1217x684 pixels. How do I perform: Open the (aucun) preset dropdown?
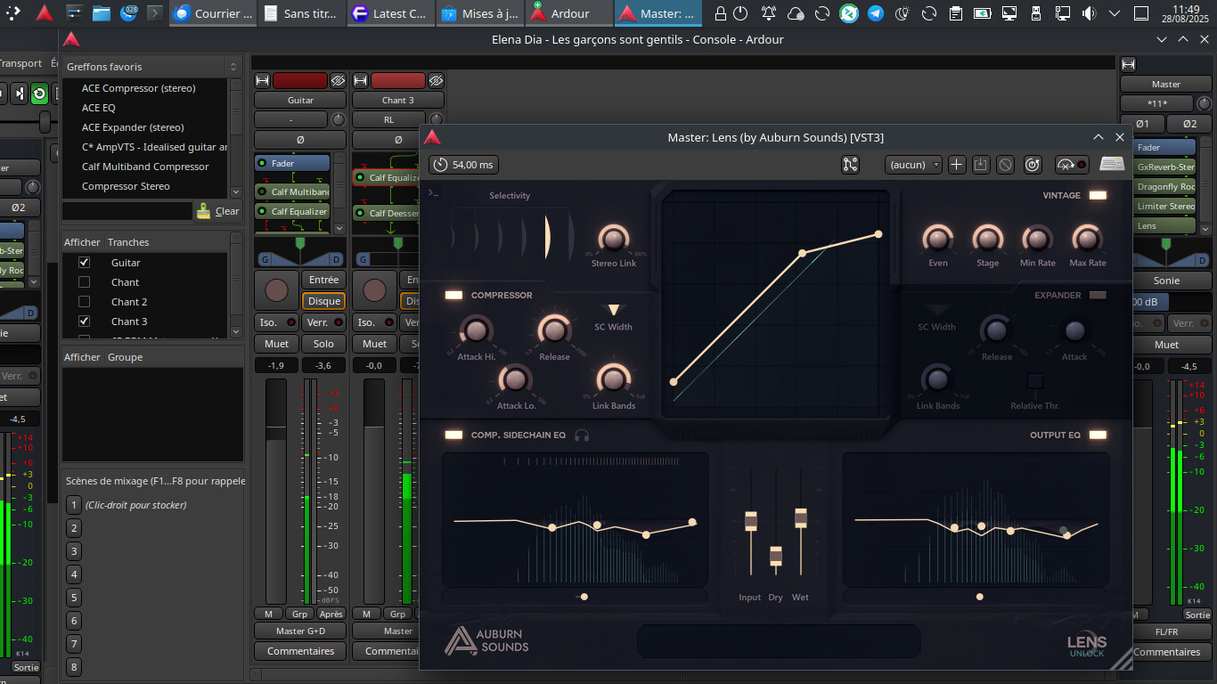pos(913,165)
